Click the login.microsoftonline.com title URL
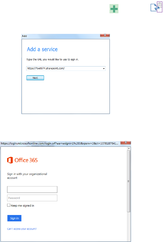 point(59,143)
